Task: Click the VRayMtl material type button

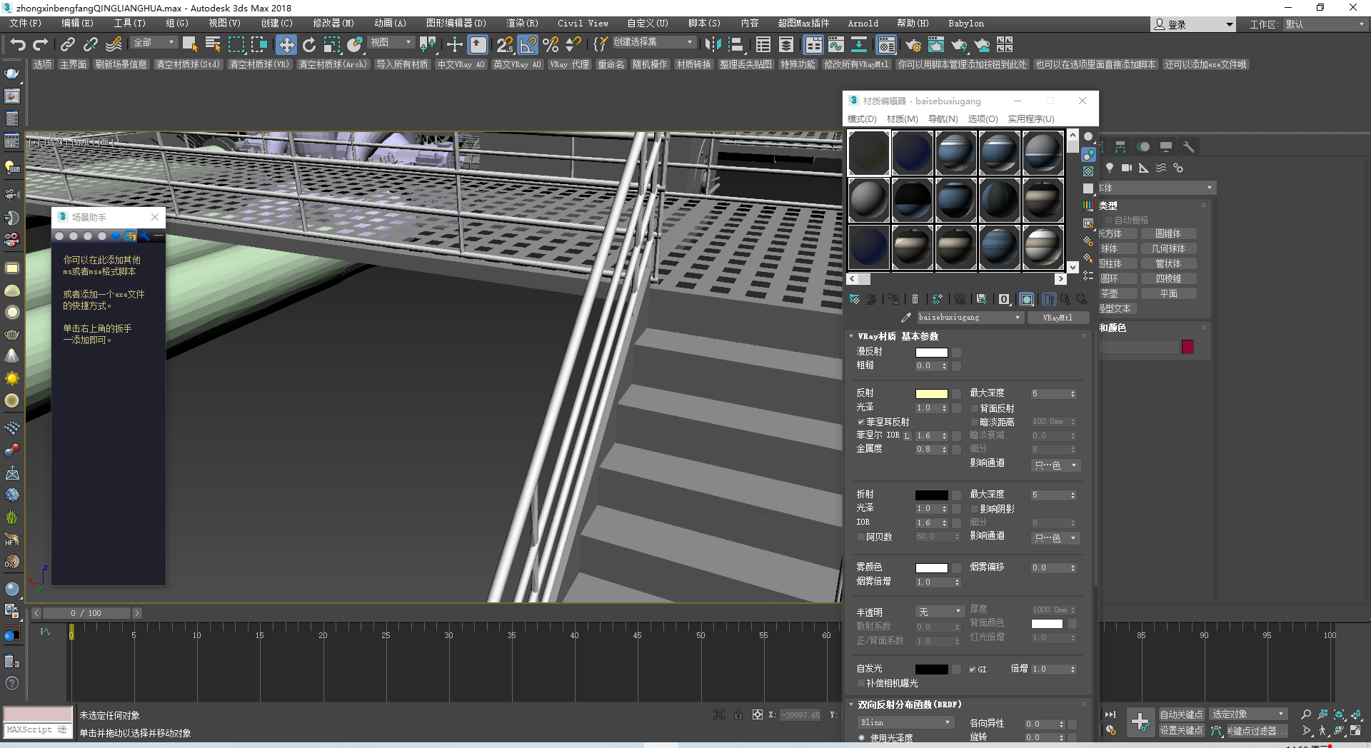Action: point(1058,318)
